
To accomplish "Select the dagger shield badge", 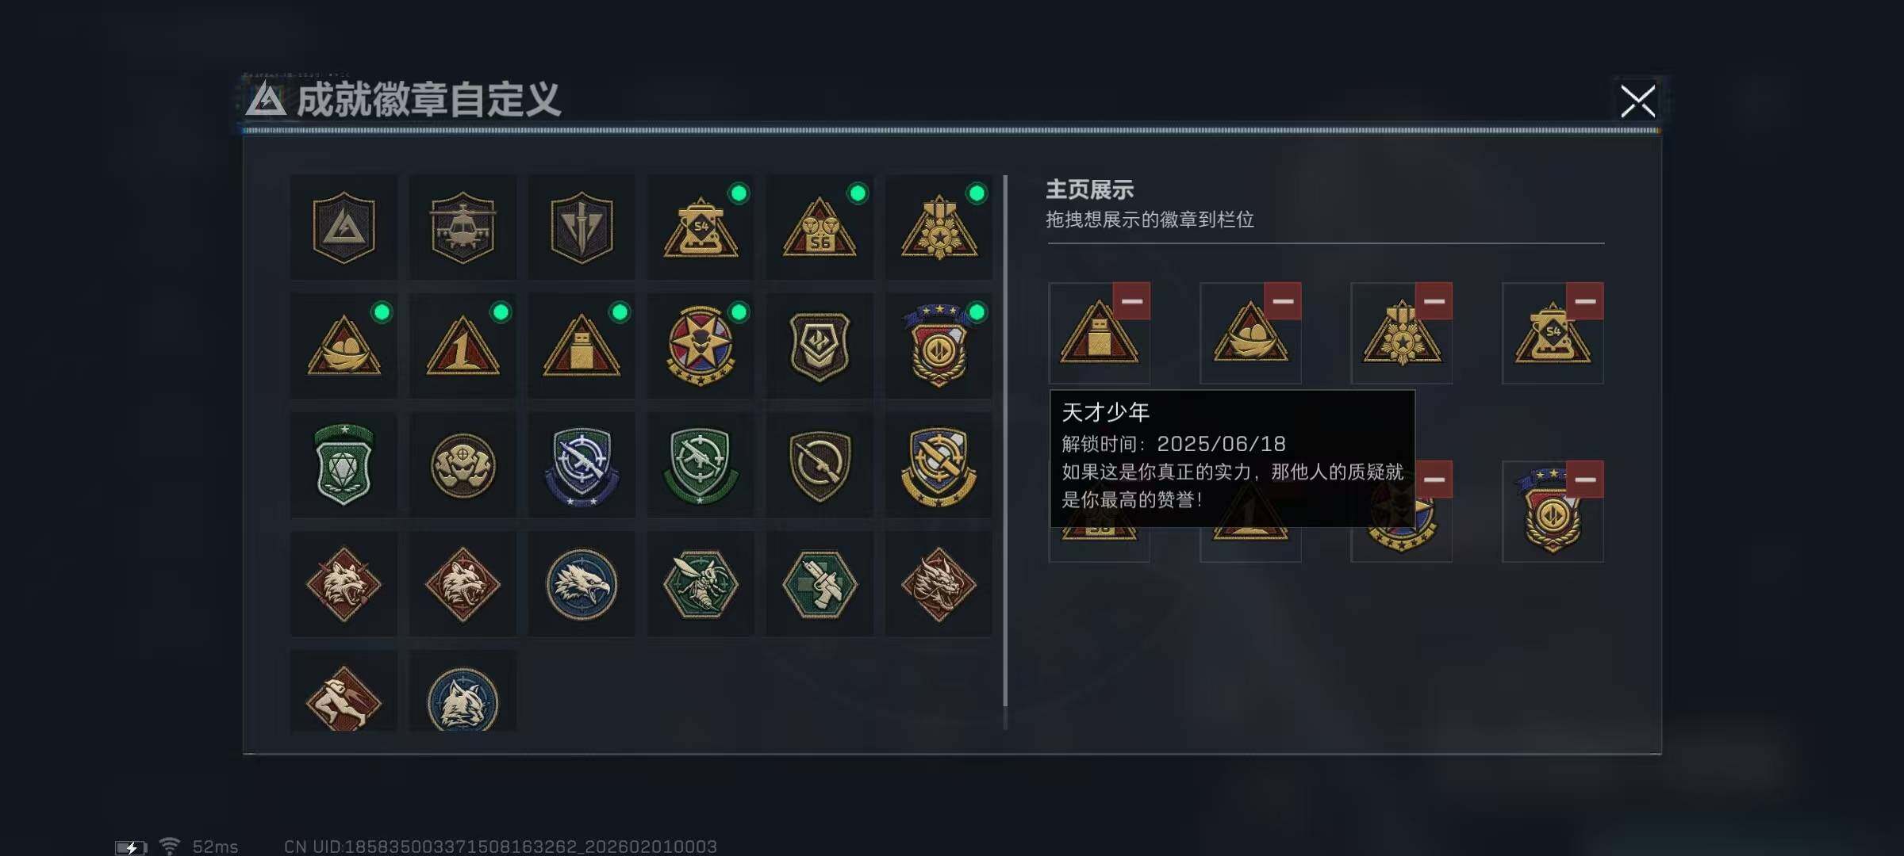I will click(x=582, y=227).
